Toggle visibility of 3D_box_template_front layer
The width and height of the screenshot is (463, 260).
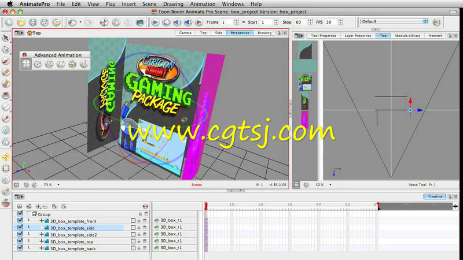point(20,220)
